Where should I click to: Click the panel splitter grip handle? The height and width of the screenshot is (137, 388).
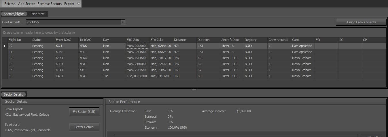click(x=194, y=90)
